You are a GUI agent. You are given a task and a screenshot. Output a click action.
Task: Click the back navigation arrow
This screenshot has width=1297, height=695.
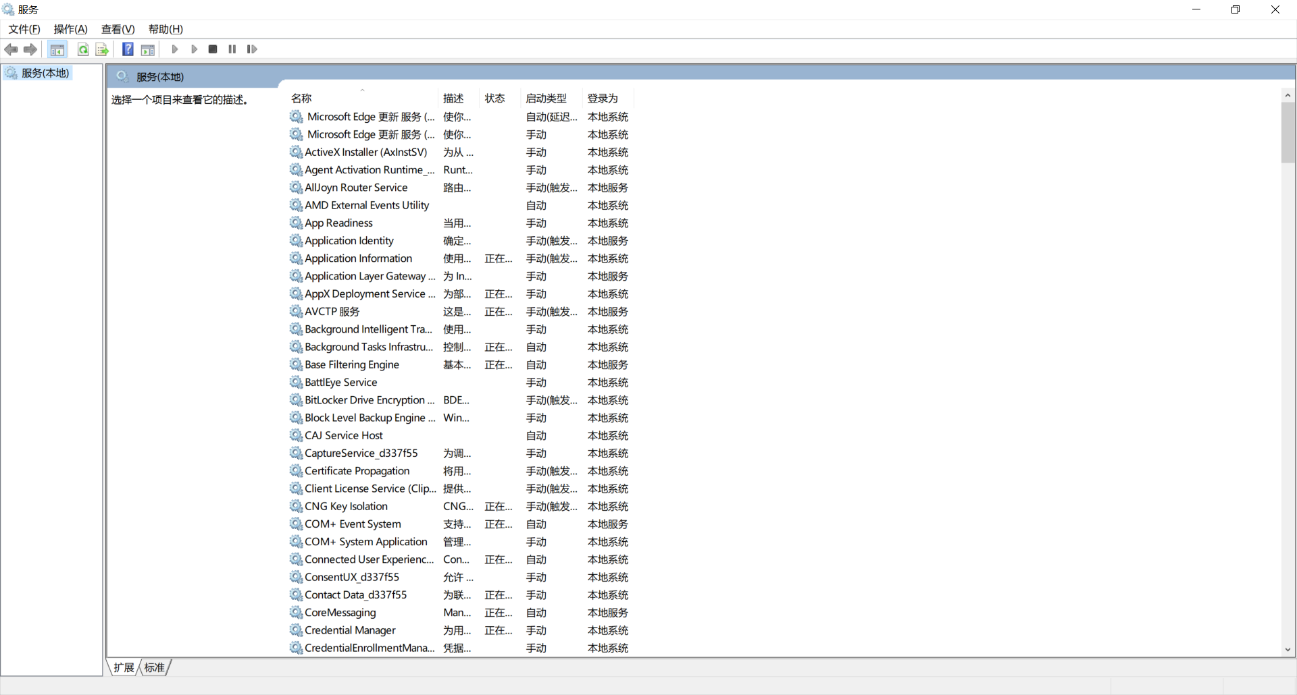11,49
